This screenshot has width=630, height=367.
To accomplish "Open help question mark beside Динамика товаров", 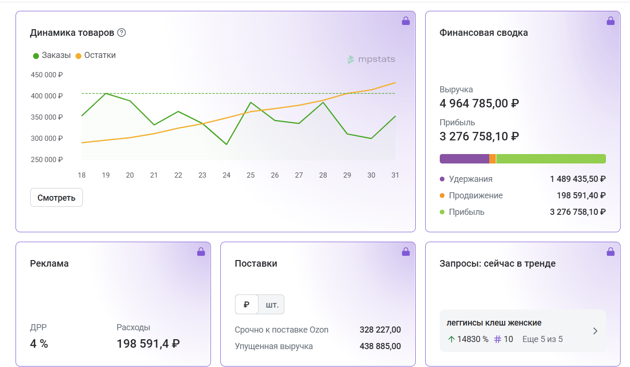I will 121,33.
